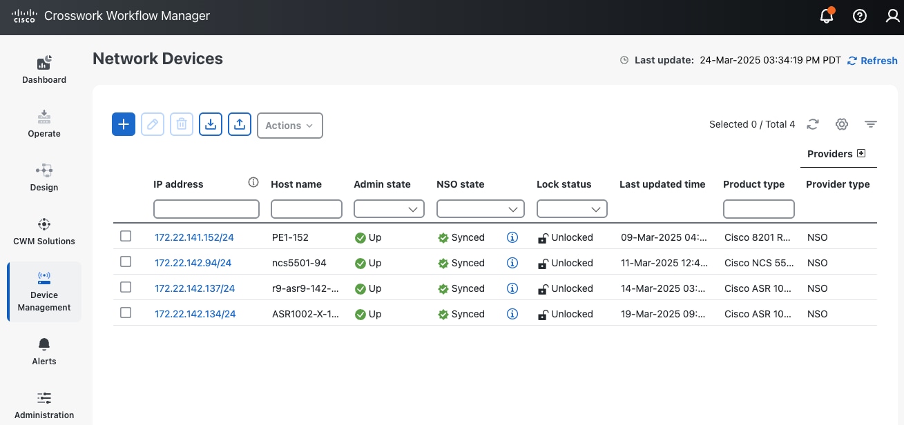Click the upload toolbar icon

[240, 124]
